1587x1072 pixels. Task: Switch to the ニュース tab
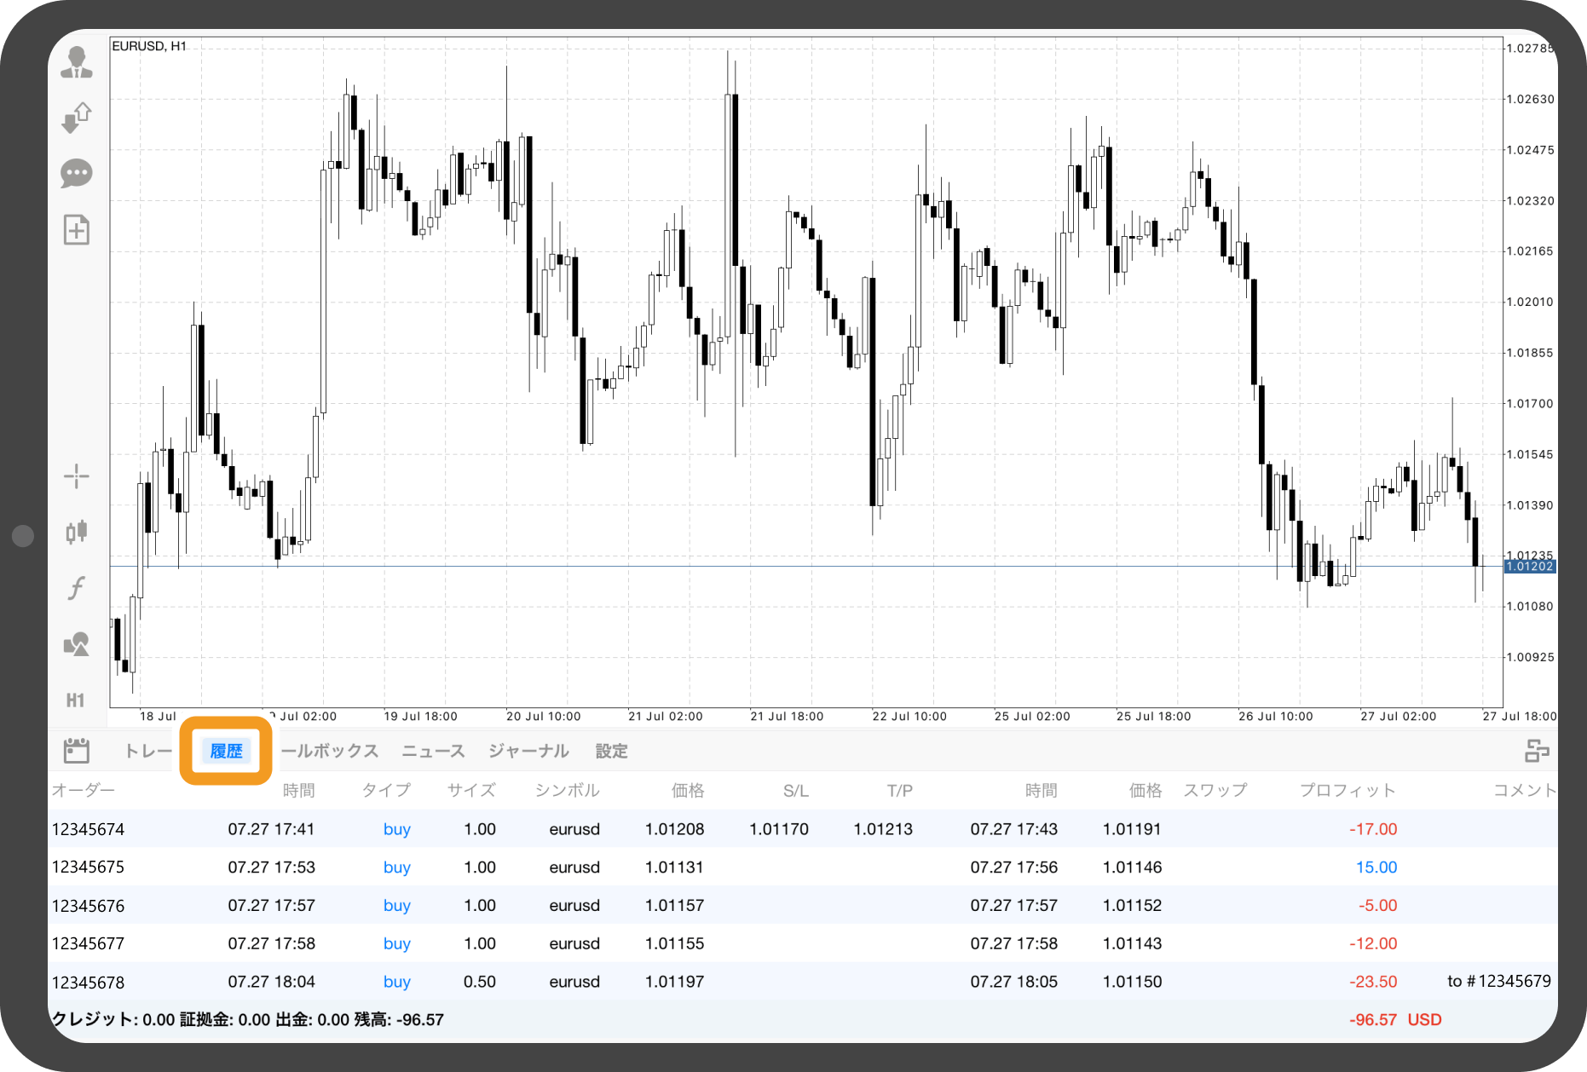point(433,751)
